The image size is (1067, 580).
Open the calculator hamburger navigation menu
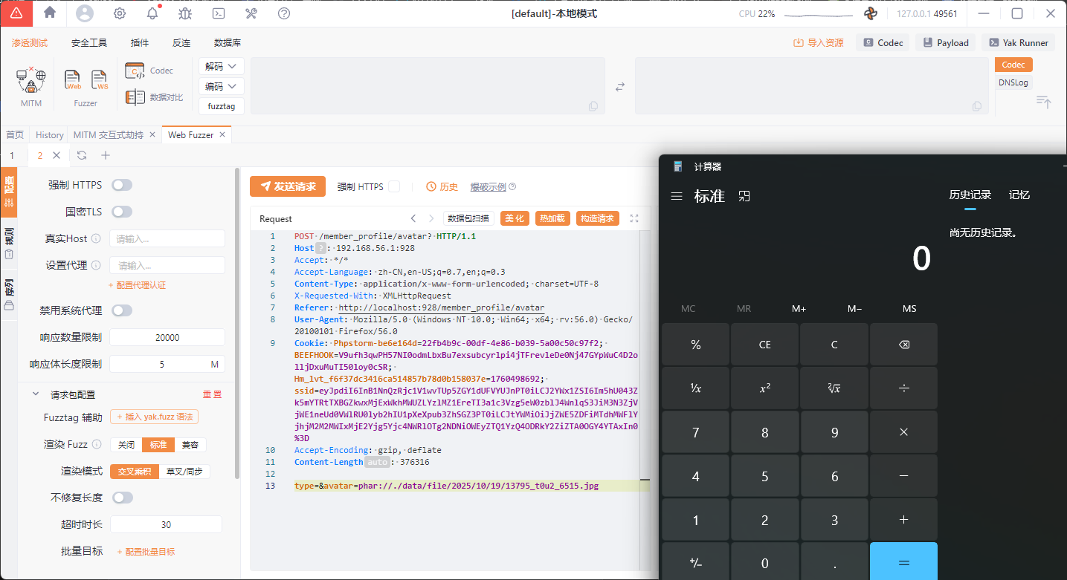click(677, 196)
